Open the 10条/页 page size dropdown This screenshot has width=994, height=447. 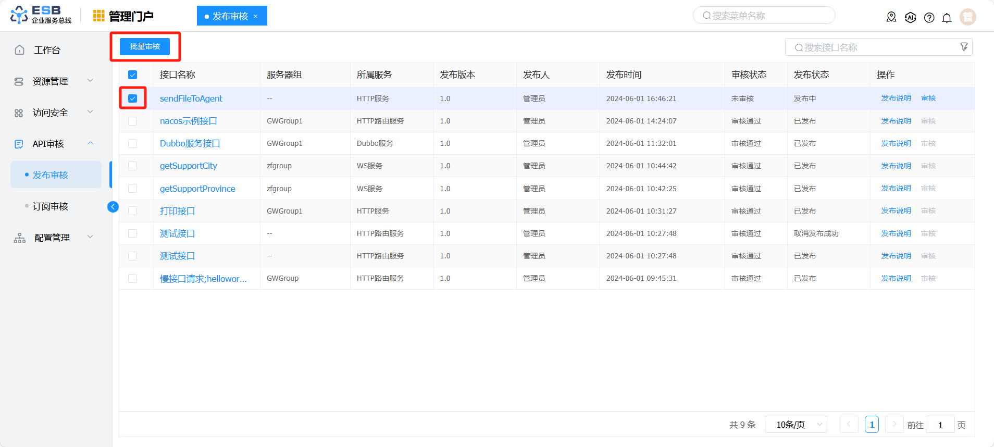tap(796, 425)
